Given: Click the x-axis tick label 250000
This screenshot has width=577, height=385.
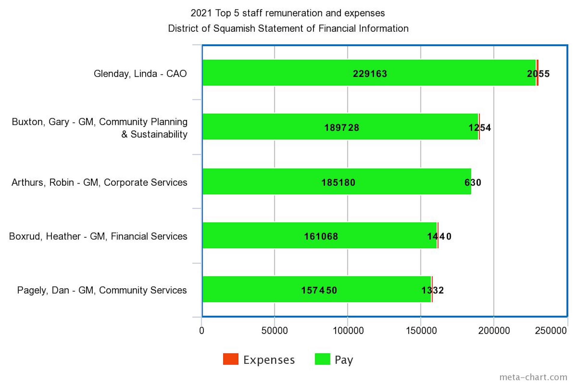Looking at the screenshot, I should (x=551, y=331).
